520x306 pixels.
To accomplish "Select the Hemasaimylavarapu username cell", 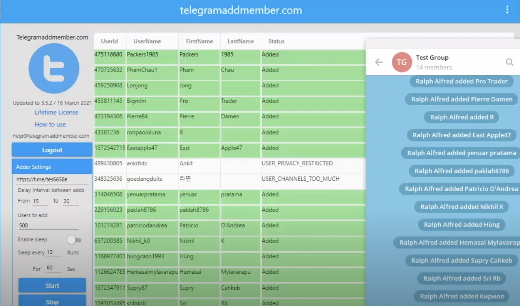I will [152, 275].
